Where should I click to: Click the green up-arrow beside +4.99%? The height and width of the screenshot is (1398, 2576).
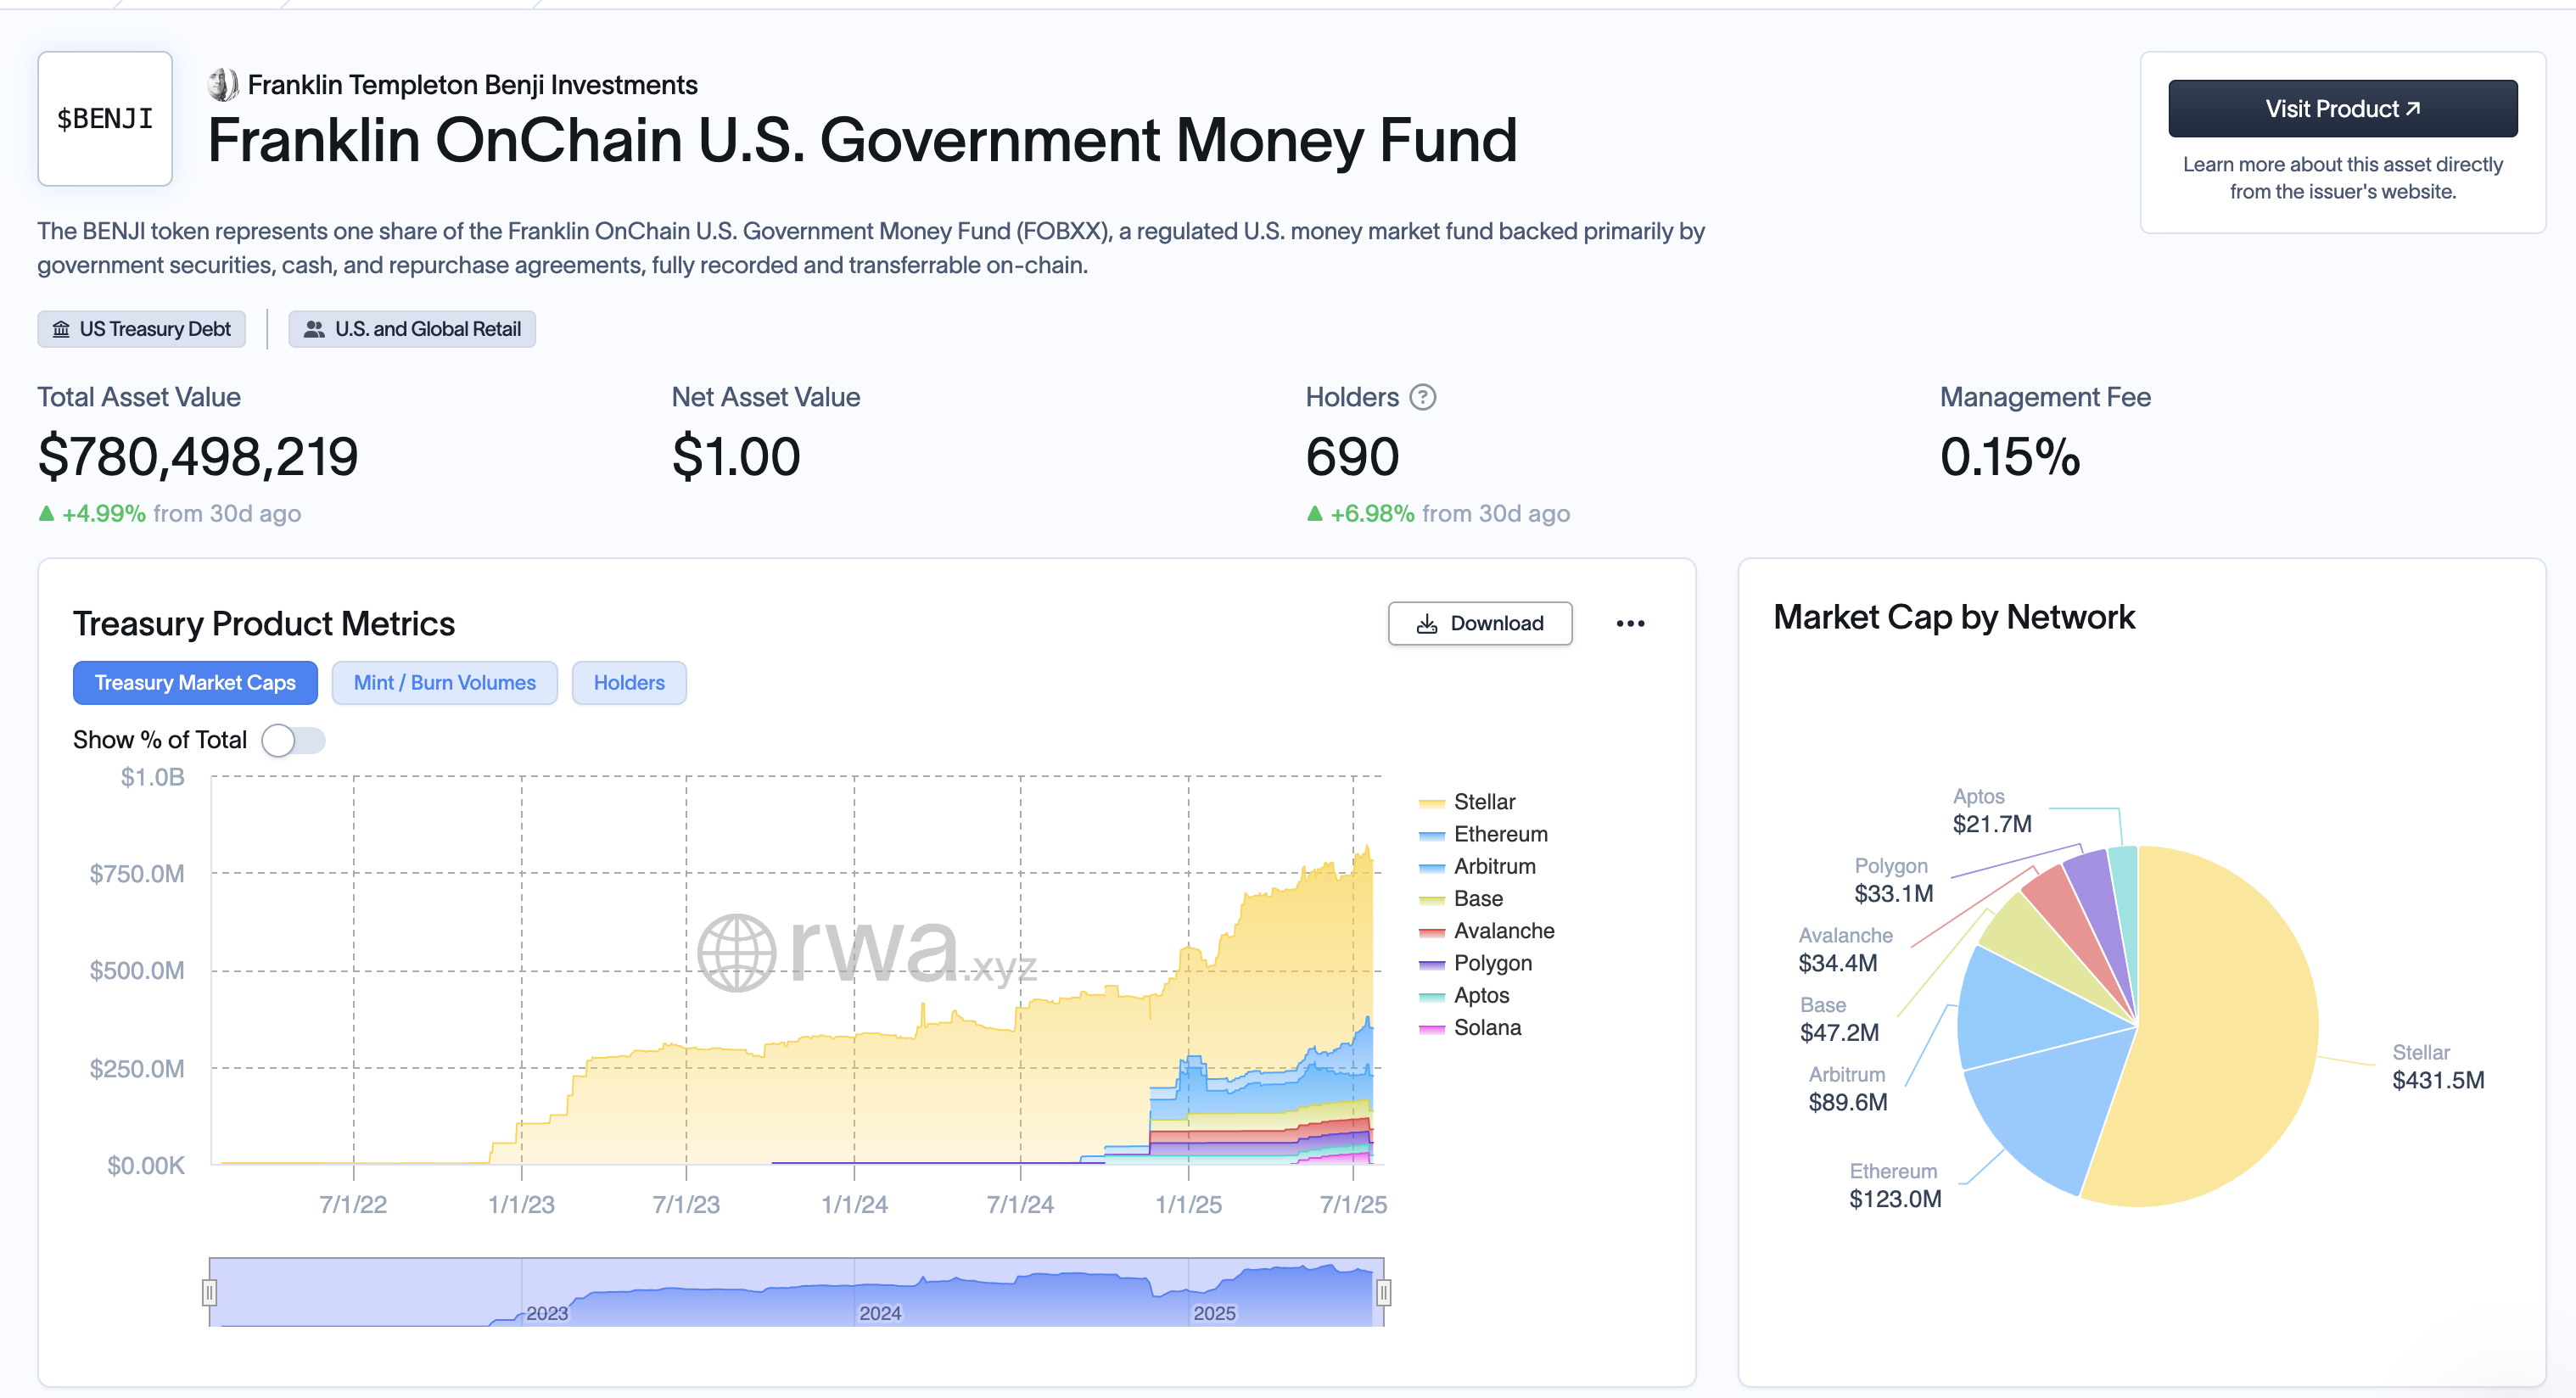coord(46,512)
